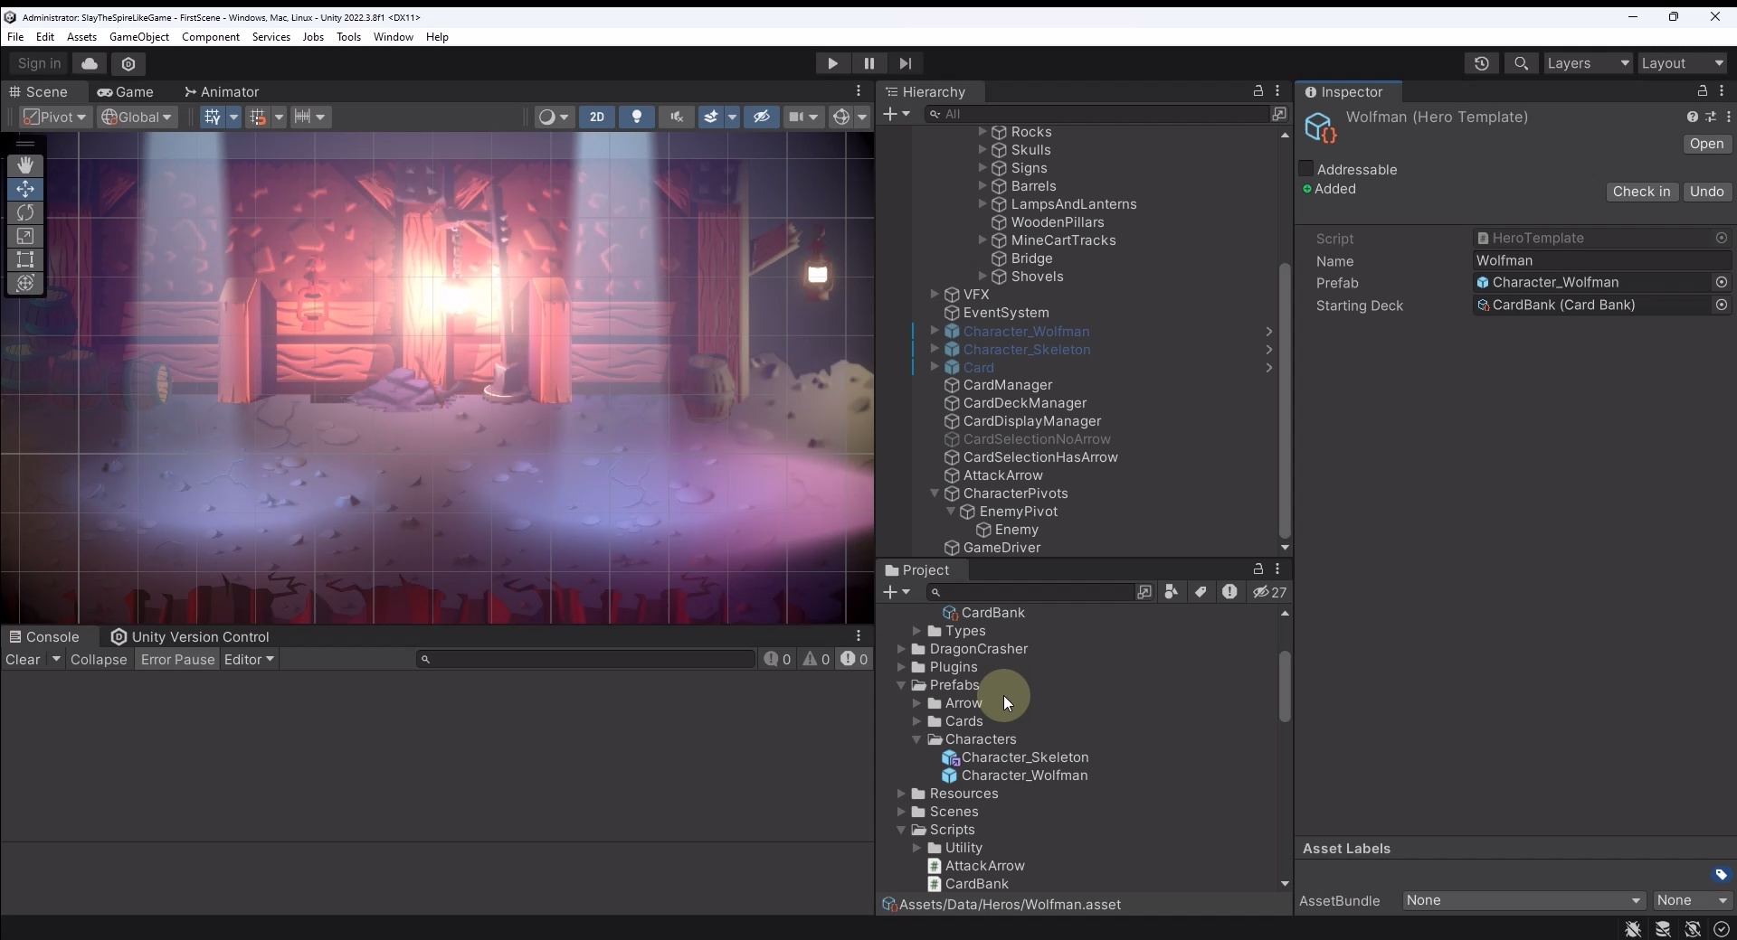Toggle scene view lighting
Viewport: 1737px width, 940px height.
click(637, 117)
